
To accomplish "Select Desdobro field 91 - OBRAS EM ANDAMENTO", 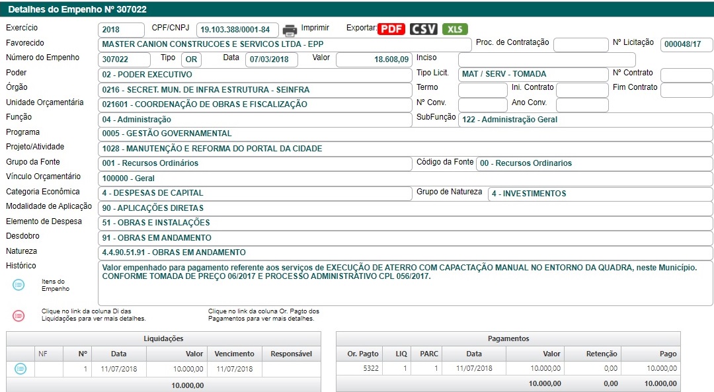I will (405, 238).
